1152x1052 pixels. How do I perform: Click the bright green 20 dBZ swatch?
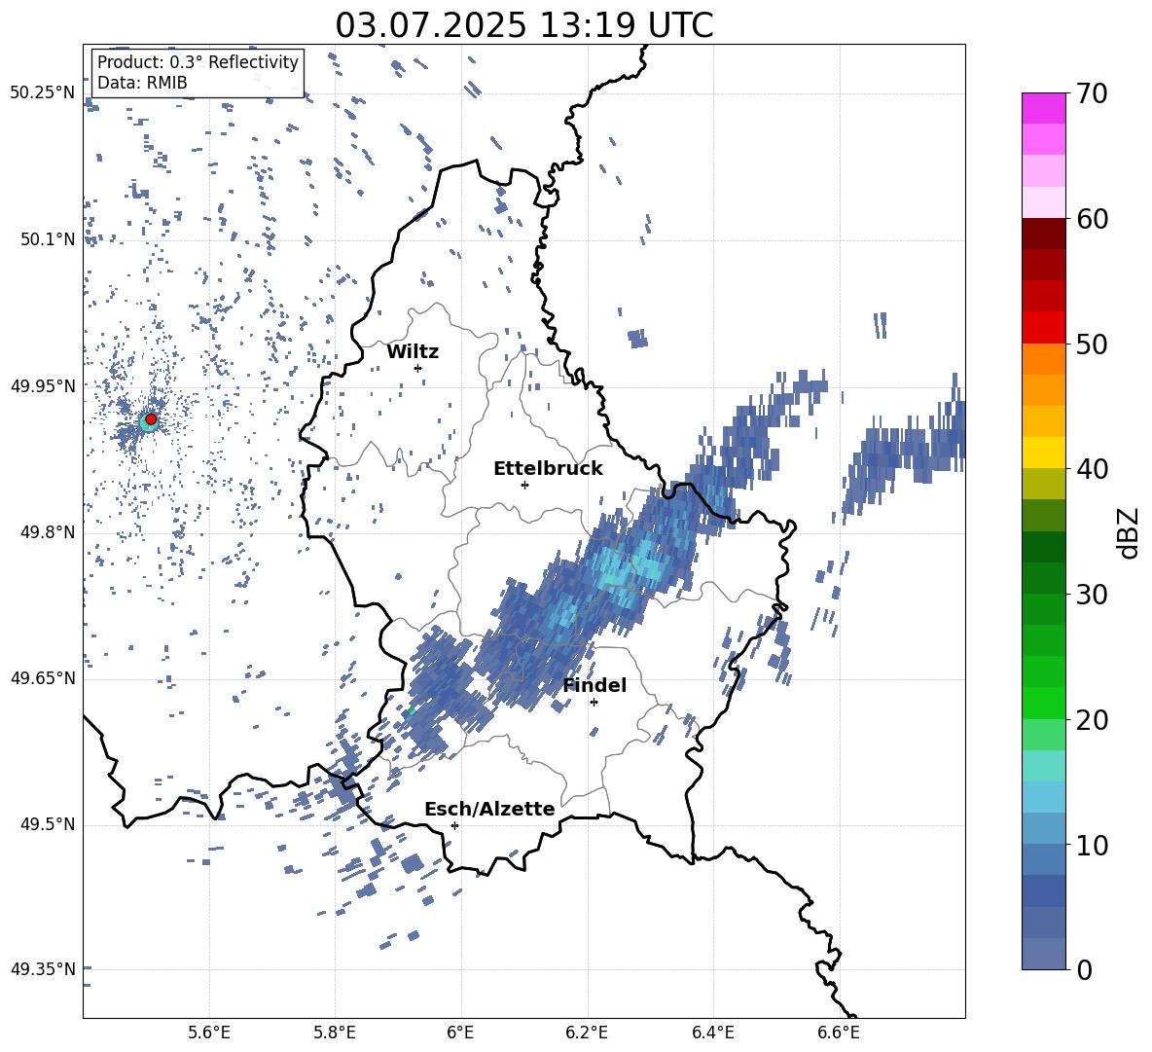coord(1044,703)
